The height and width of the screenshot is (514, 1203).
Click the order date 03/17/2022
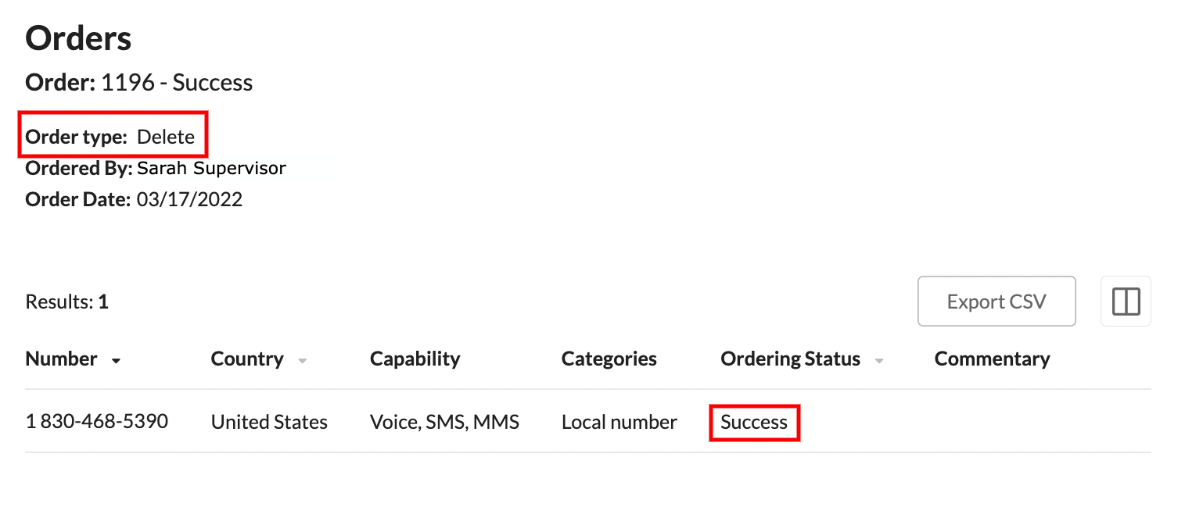[x=189, y=200]
